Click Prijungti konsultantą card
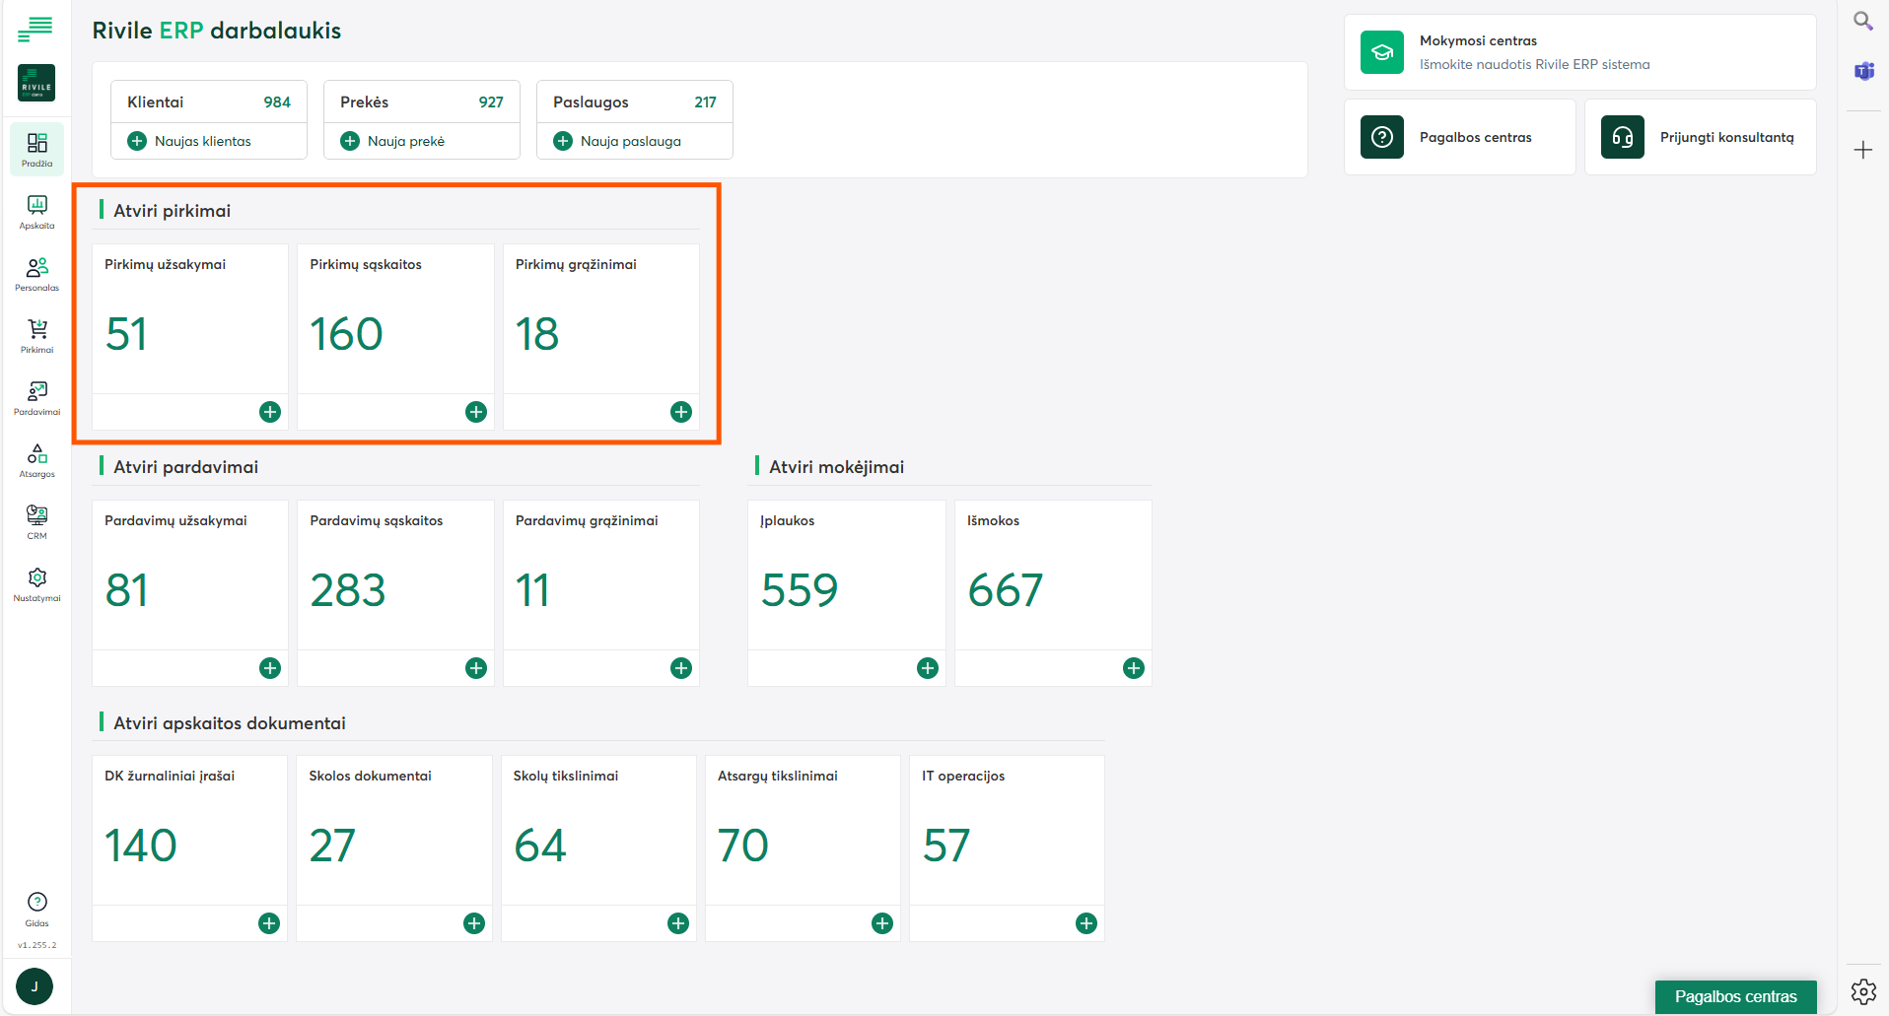 coord(1700,137)
